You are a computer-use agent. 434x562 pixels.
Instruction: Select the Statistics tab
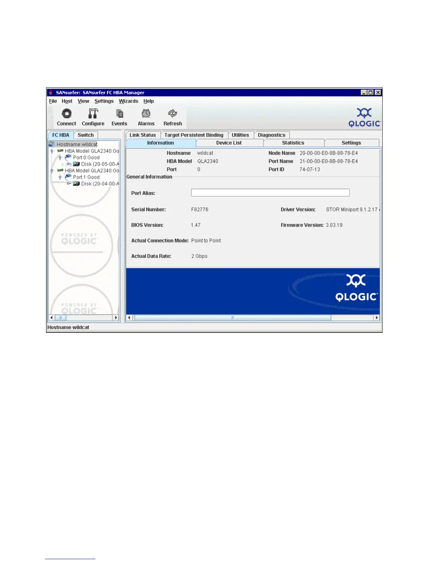pos(293,143)
